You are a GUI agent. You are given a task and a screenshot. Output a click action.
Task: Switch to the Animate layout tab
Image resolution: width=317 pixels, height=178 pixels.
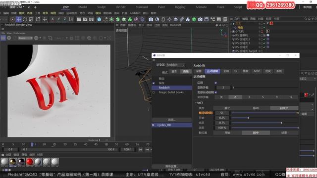201,7
